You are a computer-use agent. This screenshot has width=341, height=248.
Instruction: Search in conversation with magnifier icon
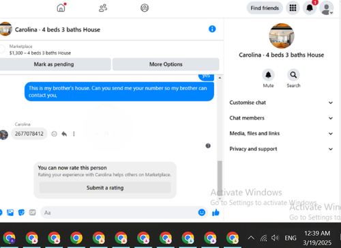[293, 75]
